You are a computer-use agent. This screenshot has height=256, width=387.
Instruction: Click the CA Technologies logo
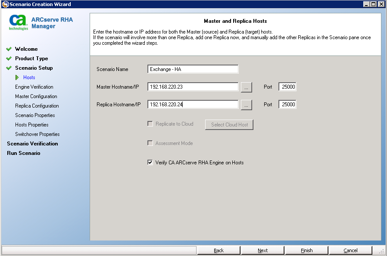[x=19, y=22]
